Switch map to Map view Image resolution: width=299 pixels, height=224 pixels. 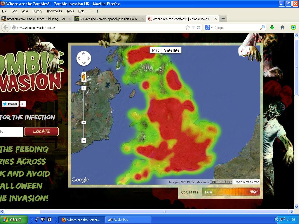[156, 50]
